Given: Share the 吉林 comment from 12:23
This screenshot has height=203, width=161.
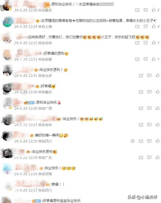Looking at the screenshot, I should pyautogui.click(x=141, y=125).
